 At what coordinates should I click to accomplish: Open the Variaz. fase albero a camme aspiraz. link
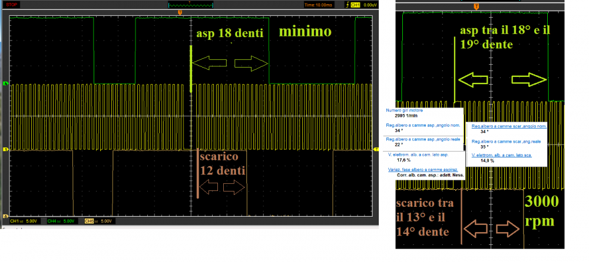[422, 169]
